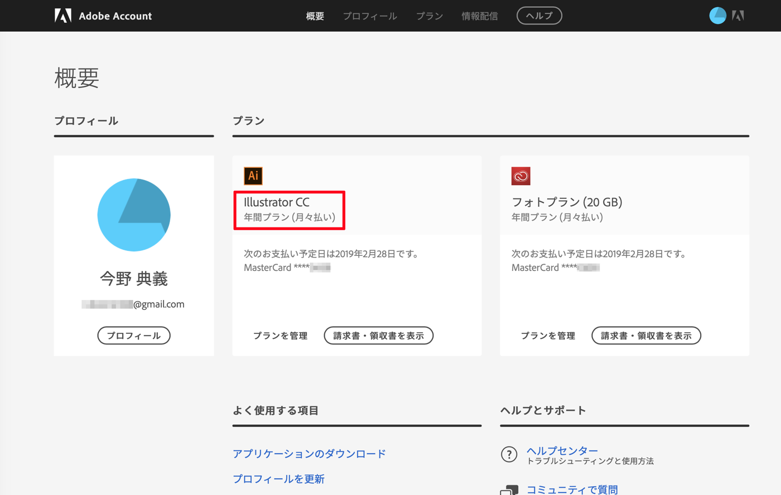781x495 pixels.
Task: Click the gmail.com email address text
Action: pos(133,304)
